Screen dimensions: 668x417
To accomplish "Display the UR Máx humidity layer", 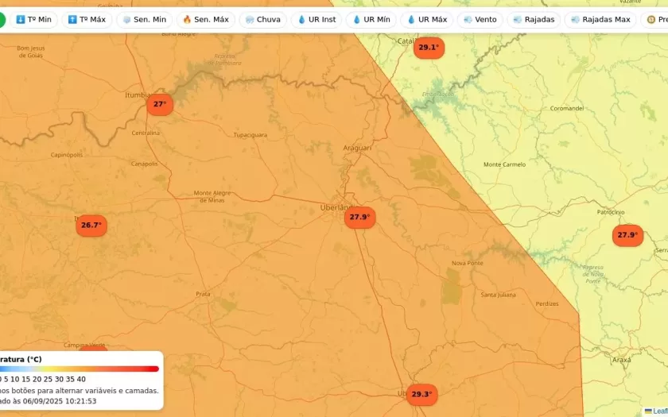I will [x=426, y=19].
